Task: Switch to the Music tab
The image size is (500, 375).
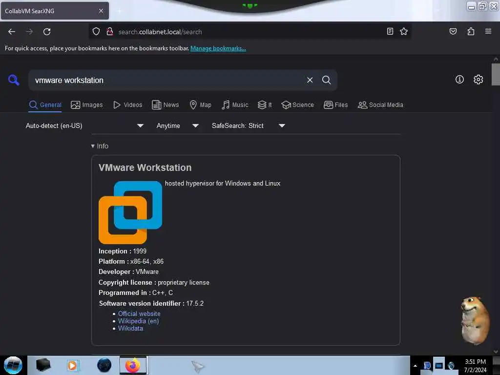Action: pos(235,105)
